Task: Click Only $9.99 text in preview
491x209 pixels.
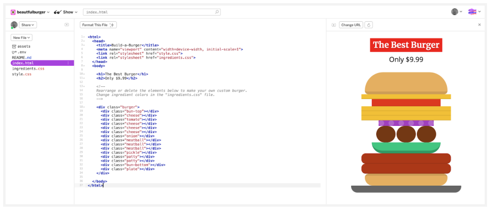Action: 406,59
